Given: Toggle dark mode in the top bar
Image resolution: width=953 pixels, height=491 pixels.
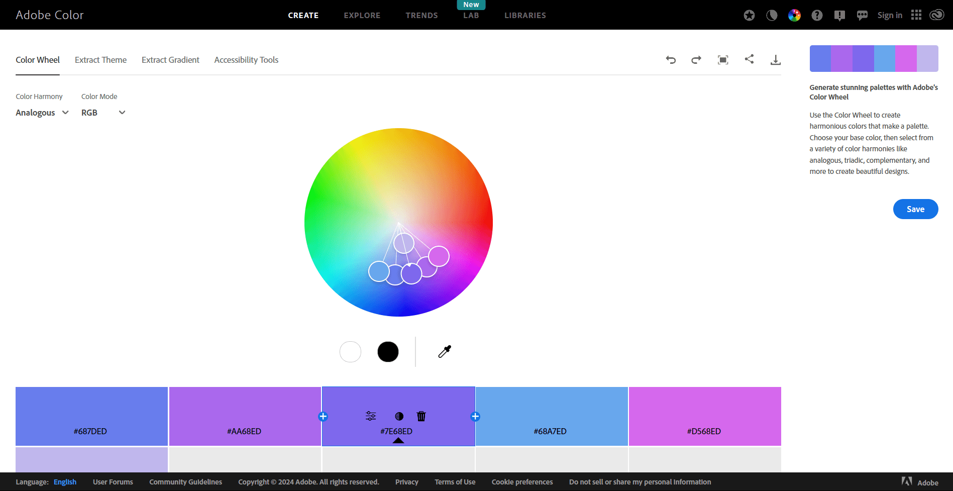Looking at the screenshot, I should [x=772, y=15].
